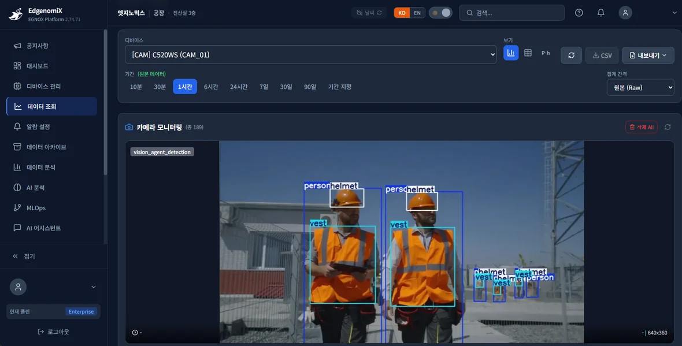Toggle the 날씨 weather button

(369, 13)
